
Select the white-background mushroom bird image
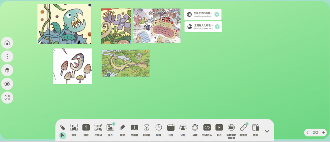pos(72,66)
